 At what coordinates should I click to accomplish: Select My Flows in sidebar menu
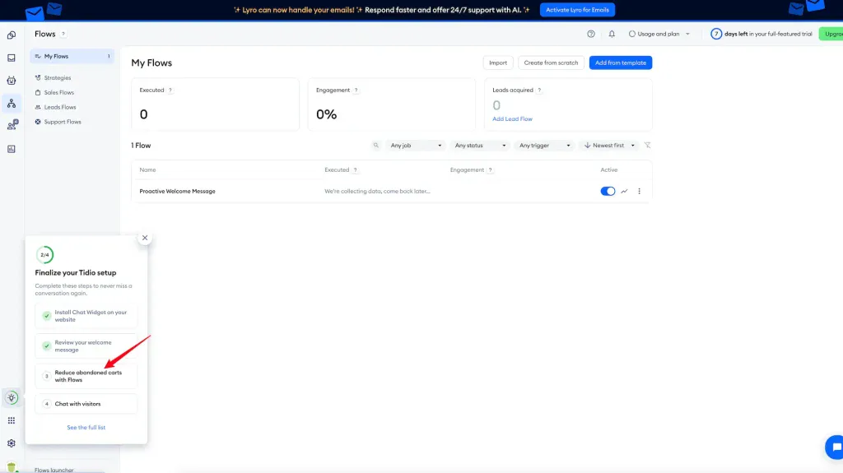(72, 57)
